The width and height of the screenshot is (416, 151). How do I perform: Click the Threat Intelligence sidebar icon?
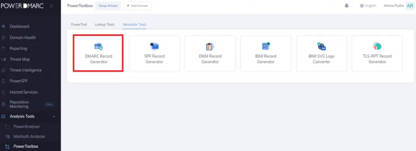pos(4,70)
